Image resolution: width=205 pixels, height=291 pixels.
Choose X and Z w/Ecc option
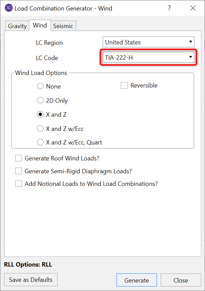point(40,129)
